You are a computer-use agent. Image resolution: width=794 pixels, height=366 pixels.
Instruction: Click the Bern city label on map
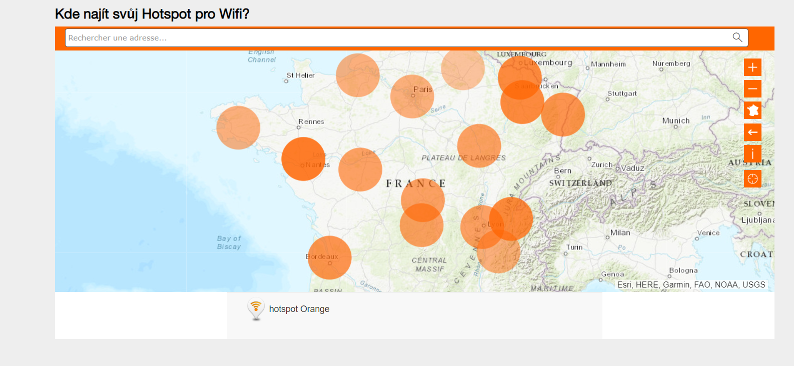[x=562, y=170]
